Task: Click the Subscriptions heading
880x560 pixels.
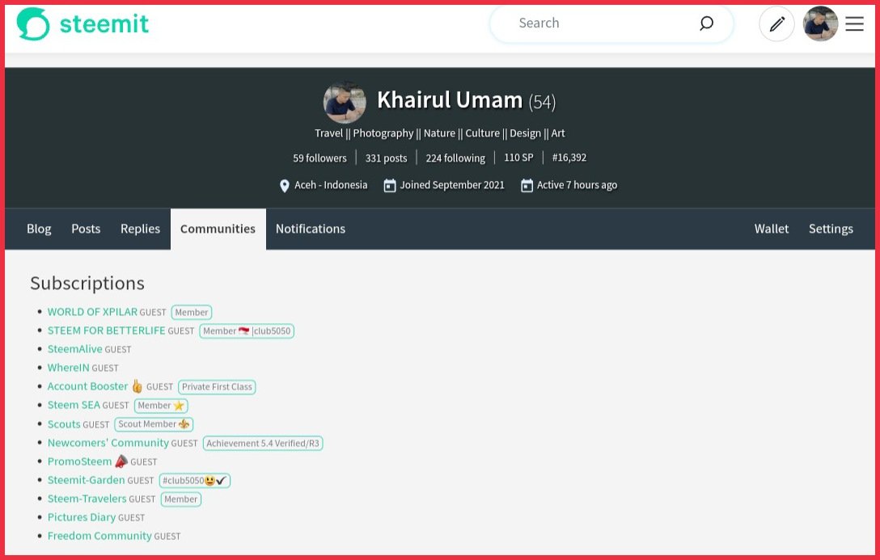Action: point(87,283)
